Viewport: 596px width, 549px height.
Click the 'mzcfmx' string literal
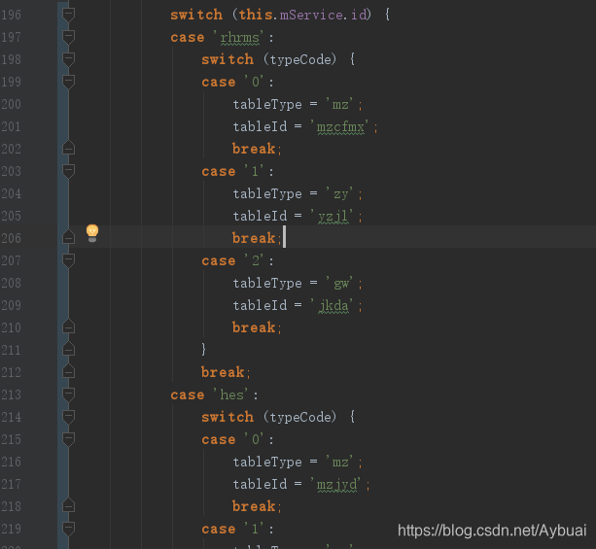coord(340,127)
